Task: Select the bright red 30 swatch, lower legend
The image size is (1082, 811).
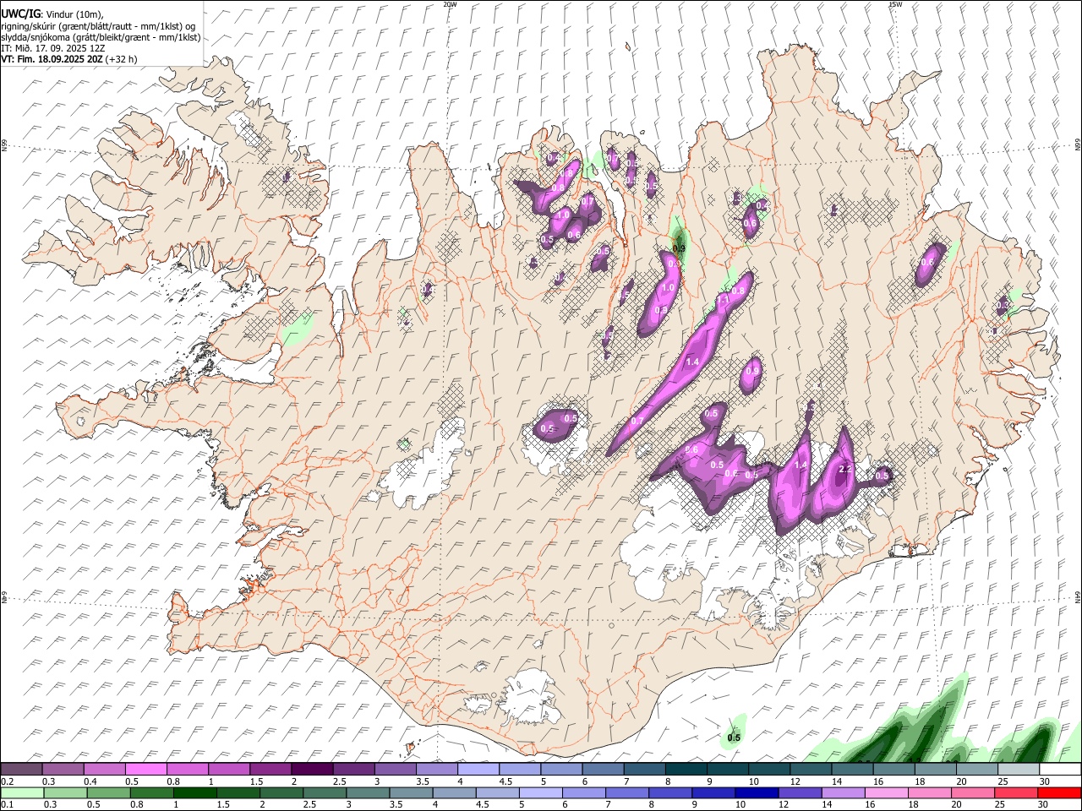Action: pyautogui.click(x=1060, y=792)
